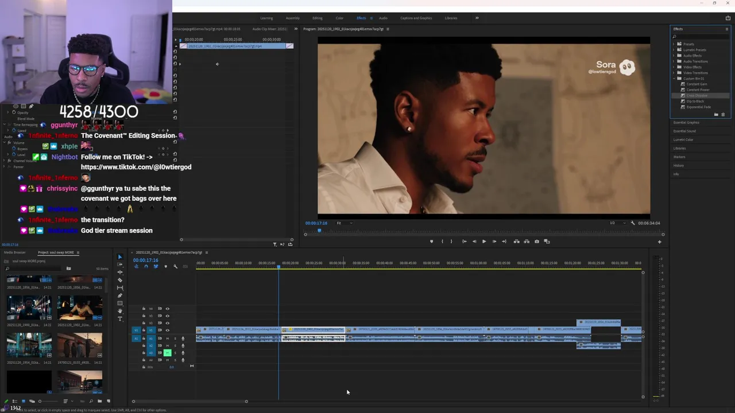Toggle V1 track output eye
Screen dimensions: 735x413
(168, 330)
